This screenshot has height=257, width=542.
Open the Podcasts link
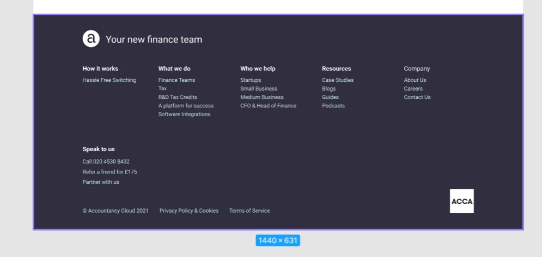(333, 106)
